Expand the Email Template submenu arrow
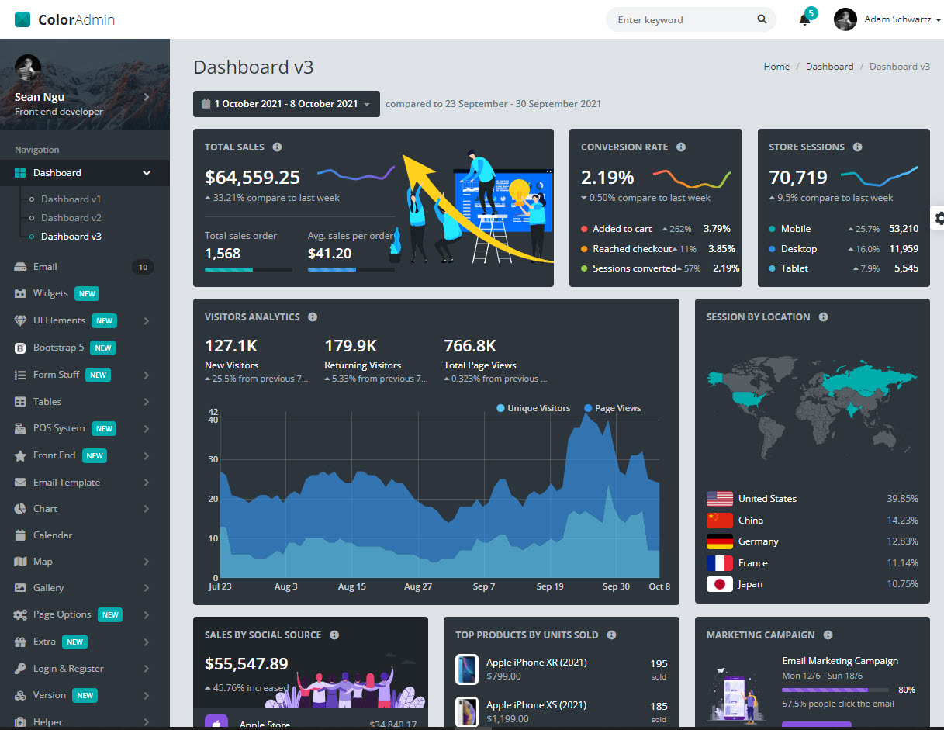Image resolution: width=944 pixels, height=730 pixels. click(x=147, y=483)
